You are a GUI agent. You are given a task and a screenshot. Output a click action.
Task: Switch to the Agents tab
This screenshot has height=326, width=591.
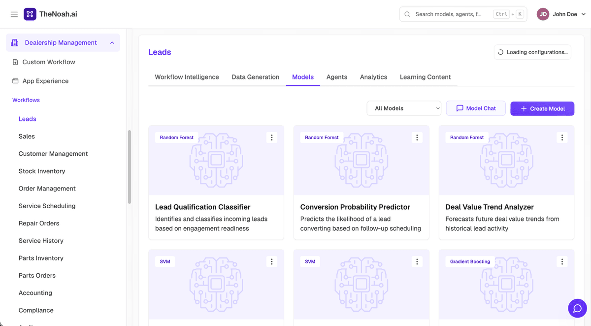coord(337,77)
